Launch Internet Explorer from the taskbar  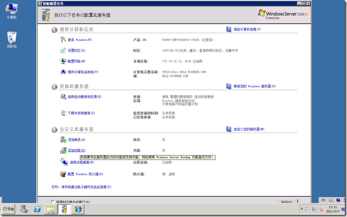point(78,209)
